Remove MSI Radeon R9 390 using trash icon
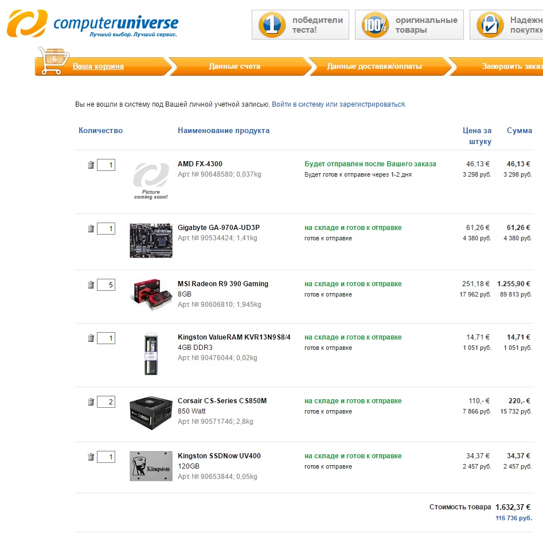543x534 pixels. pyautogui.click(x=91, y=284)
